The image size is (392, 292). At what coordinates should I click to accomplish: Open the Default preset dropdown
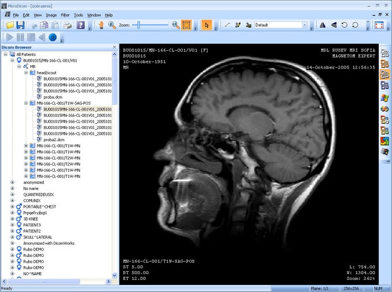304,25
